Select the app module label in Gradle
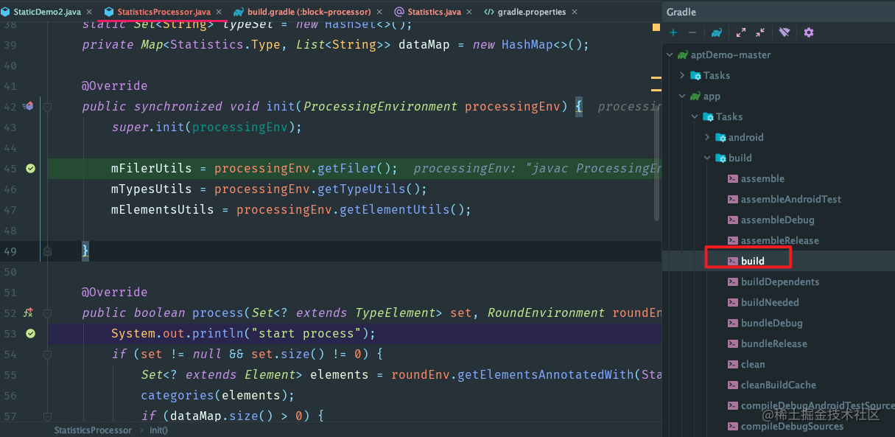895x437 pixels. 712,96
